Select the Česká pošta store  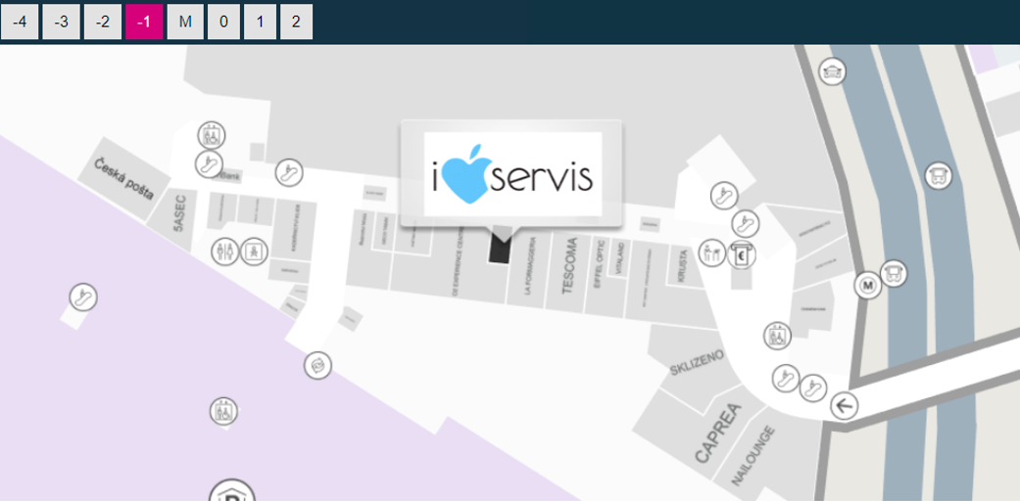coord(122,179)
